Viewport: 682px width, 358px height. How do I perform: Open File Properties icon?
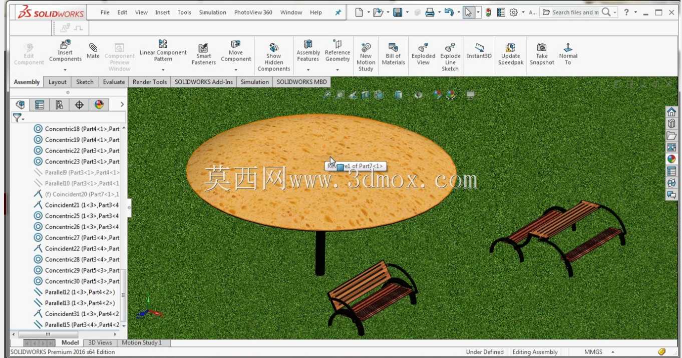click(501, 12)
